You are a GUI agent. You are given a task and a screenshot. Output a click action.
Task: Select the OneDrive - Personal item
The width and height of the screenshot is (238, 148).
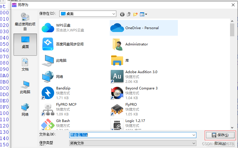(144, 28)
